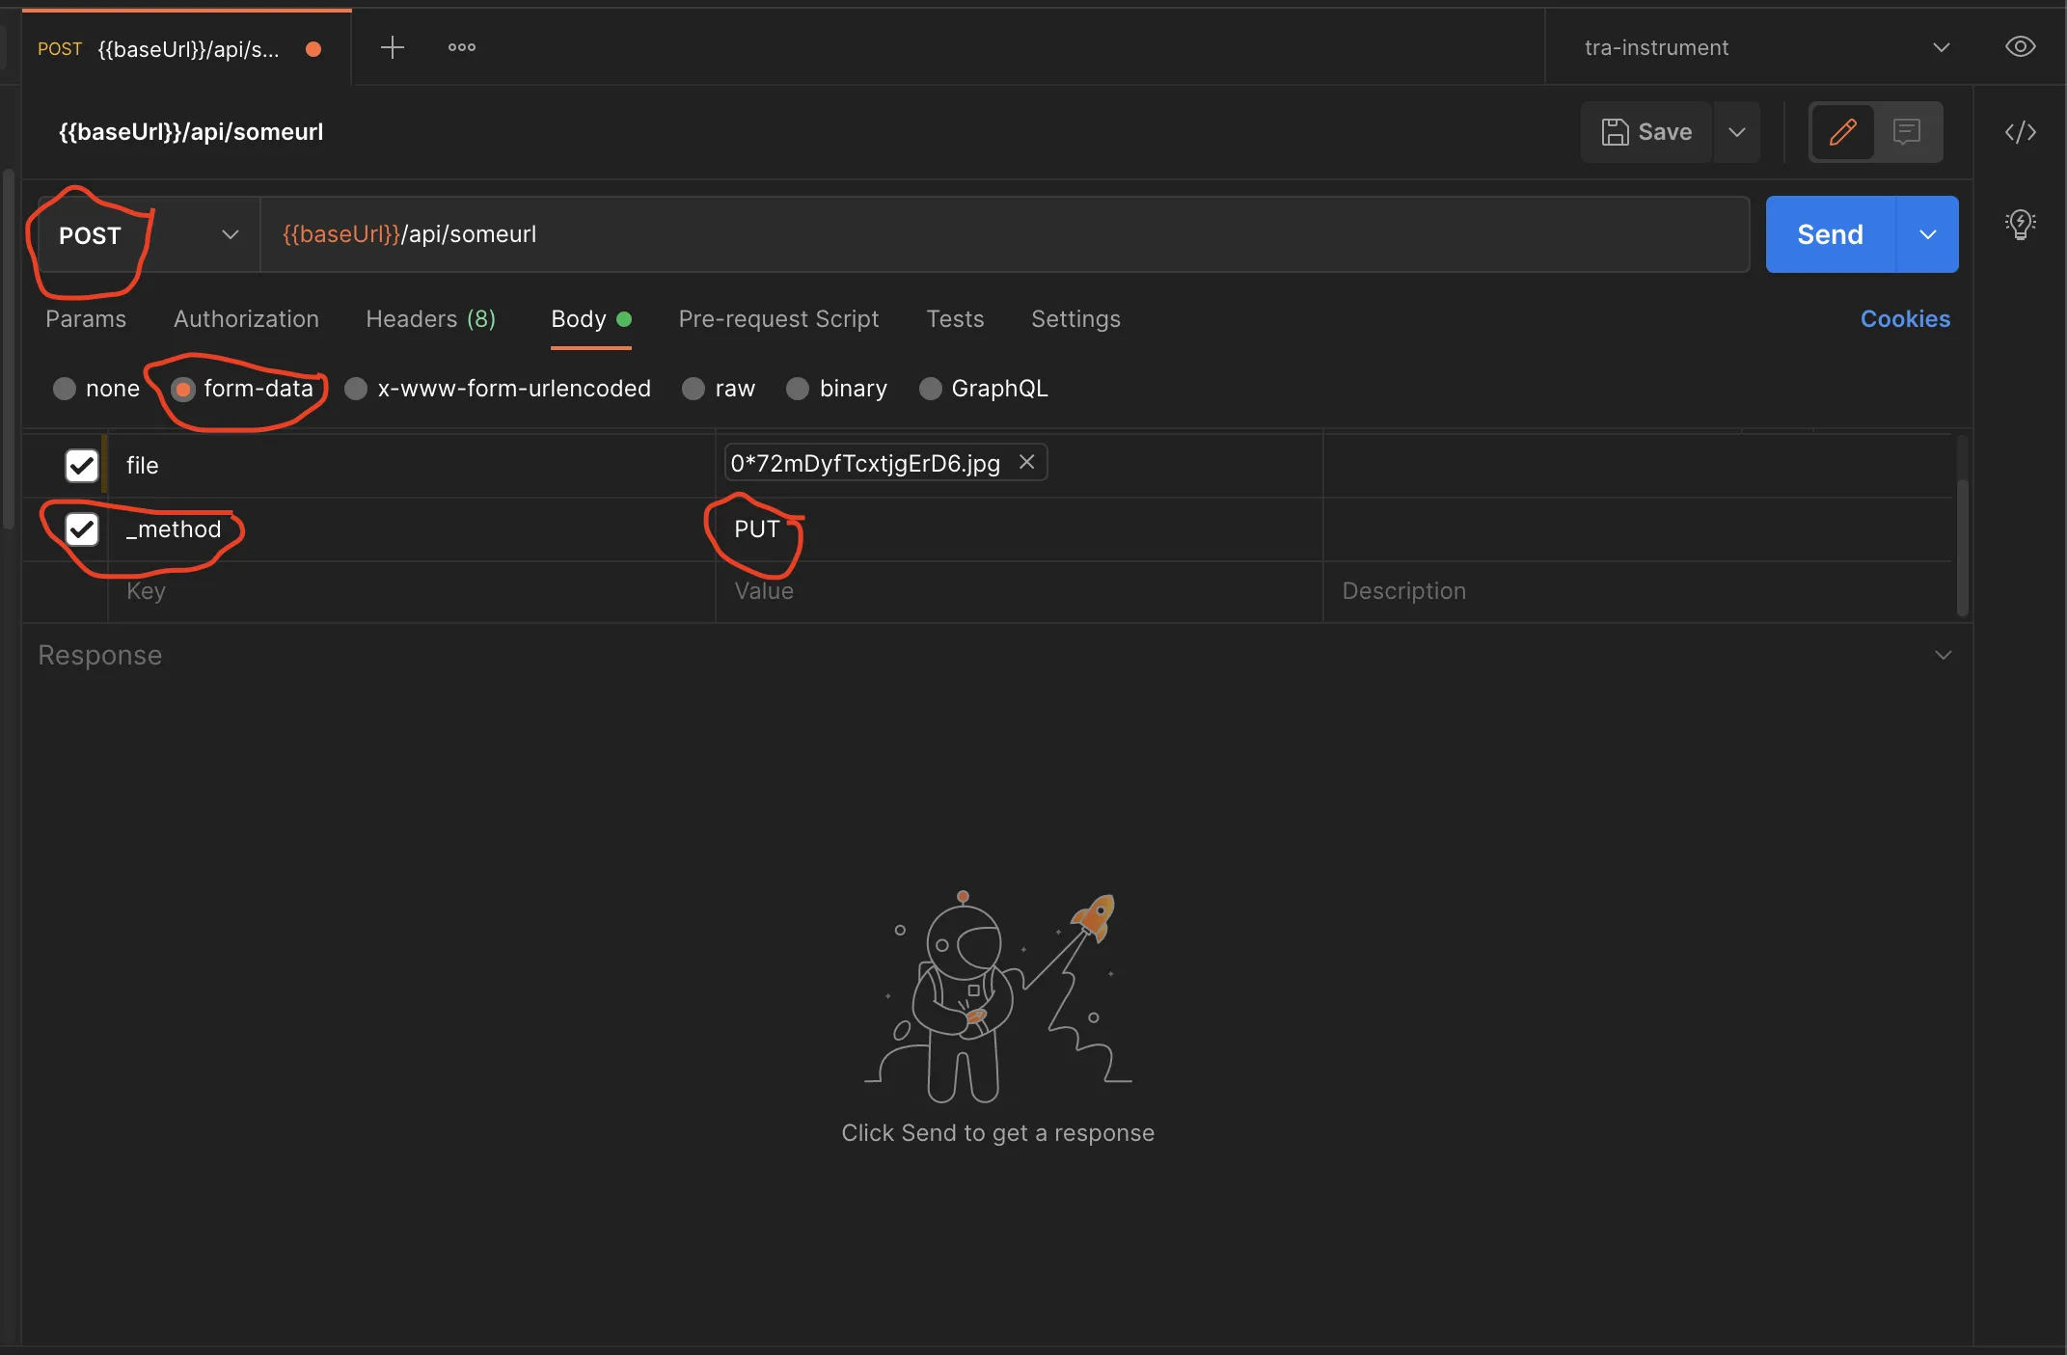Image resolution: width=2067 pixels, height=1355 pixels.
Task: Click the three-dot tab options icon
Action: tap(461, 47)
